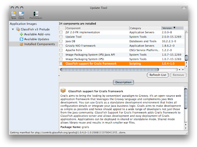The image size is (197, 147).
Task: Sort by the Version column arrow
Action: 174,28
